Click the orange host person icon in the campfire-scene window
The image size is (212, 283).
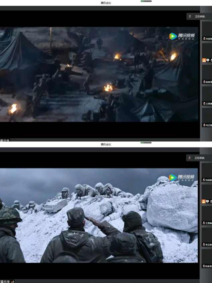(x=204, y=60)
